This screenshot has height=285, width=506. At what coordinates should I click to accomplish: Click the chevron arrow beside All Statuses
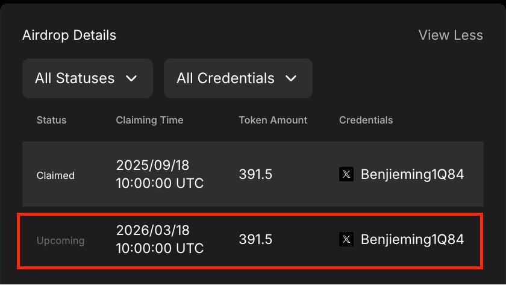pos(131,78)
